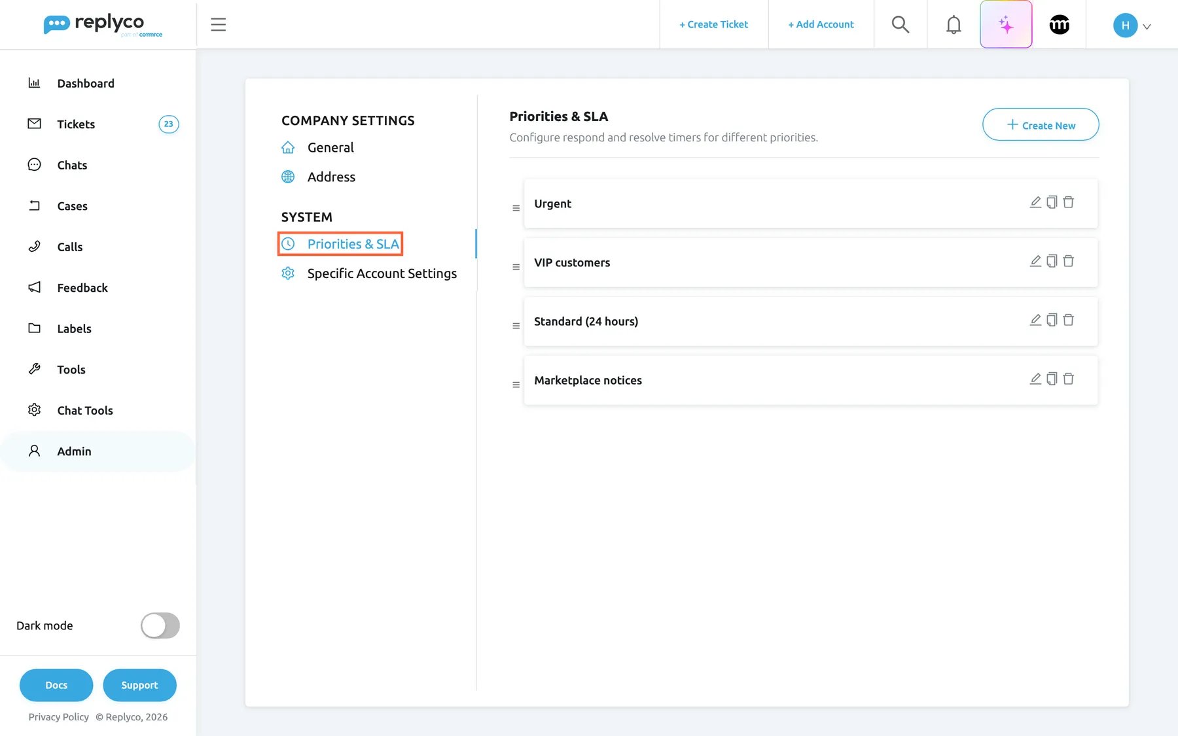Open Calls in sidebar
The height and width of the screenshot is (736, 1178).
pos(98,247)
